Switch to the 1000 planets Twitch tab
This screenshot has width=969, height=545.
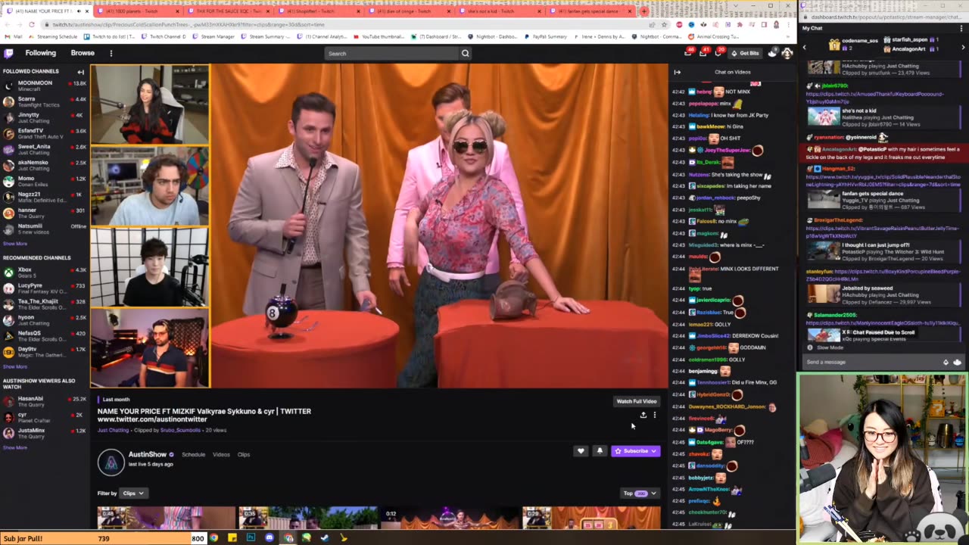pyautogui.click(x=137, y=11)
